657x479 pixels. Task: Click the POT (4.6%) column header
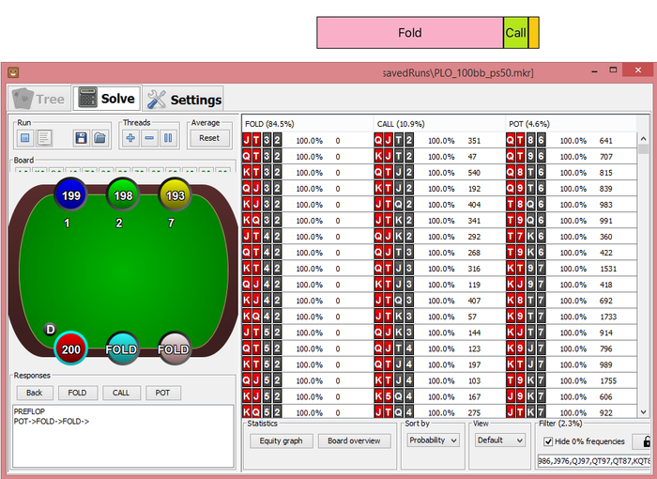pos(571,124)
